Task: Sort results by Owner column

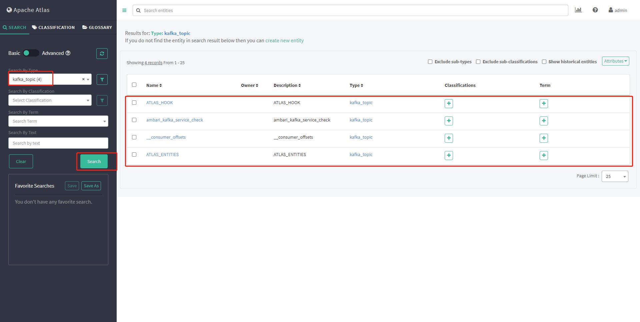Action: (249, 85)
